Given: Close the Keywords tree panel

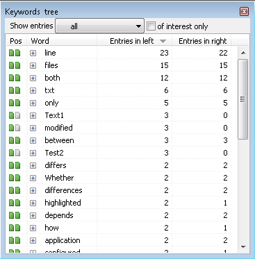Looking at the screenshot, I should (x=245, y=11).
